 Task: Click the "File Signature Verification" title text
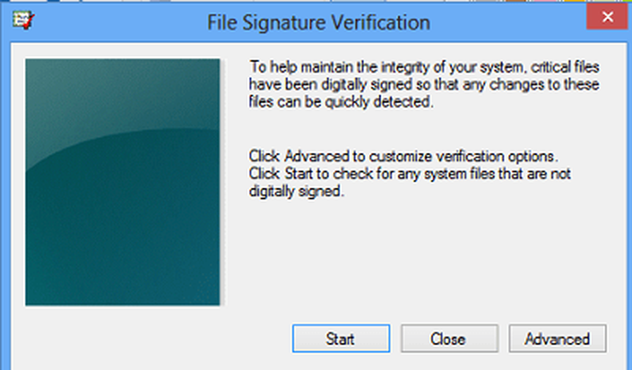coord(319,23)
